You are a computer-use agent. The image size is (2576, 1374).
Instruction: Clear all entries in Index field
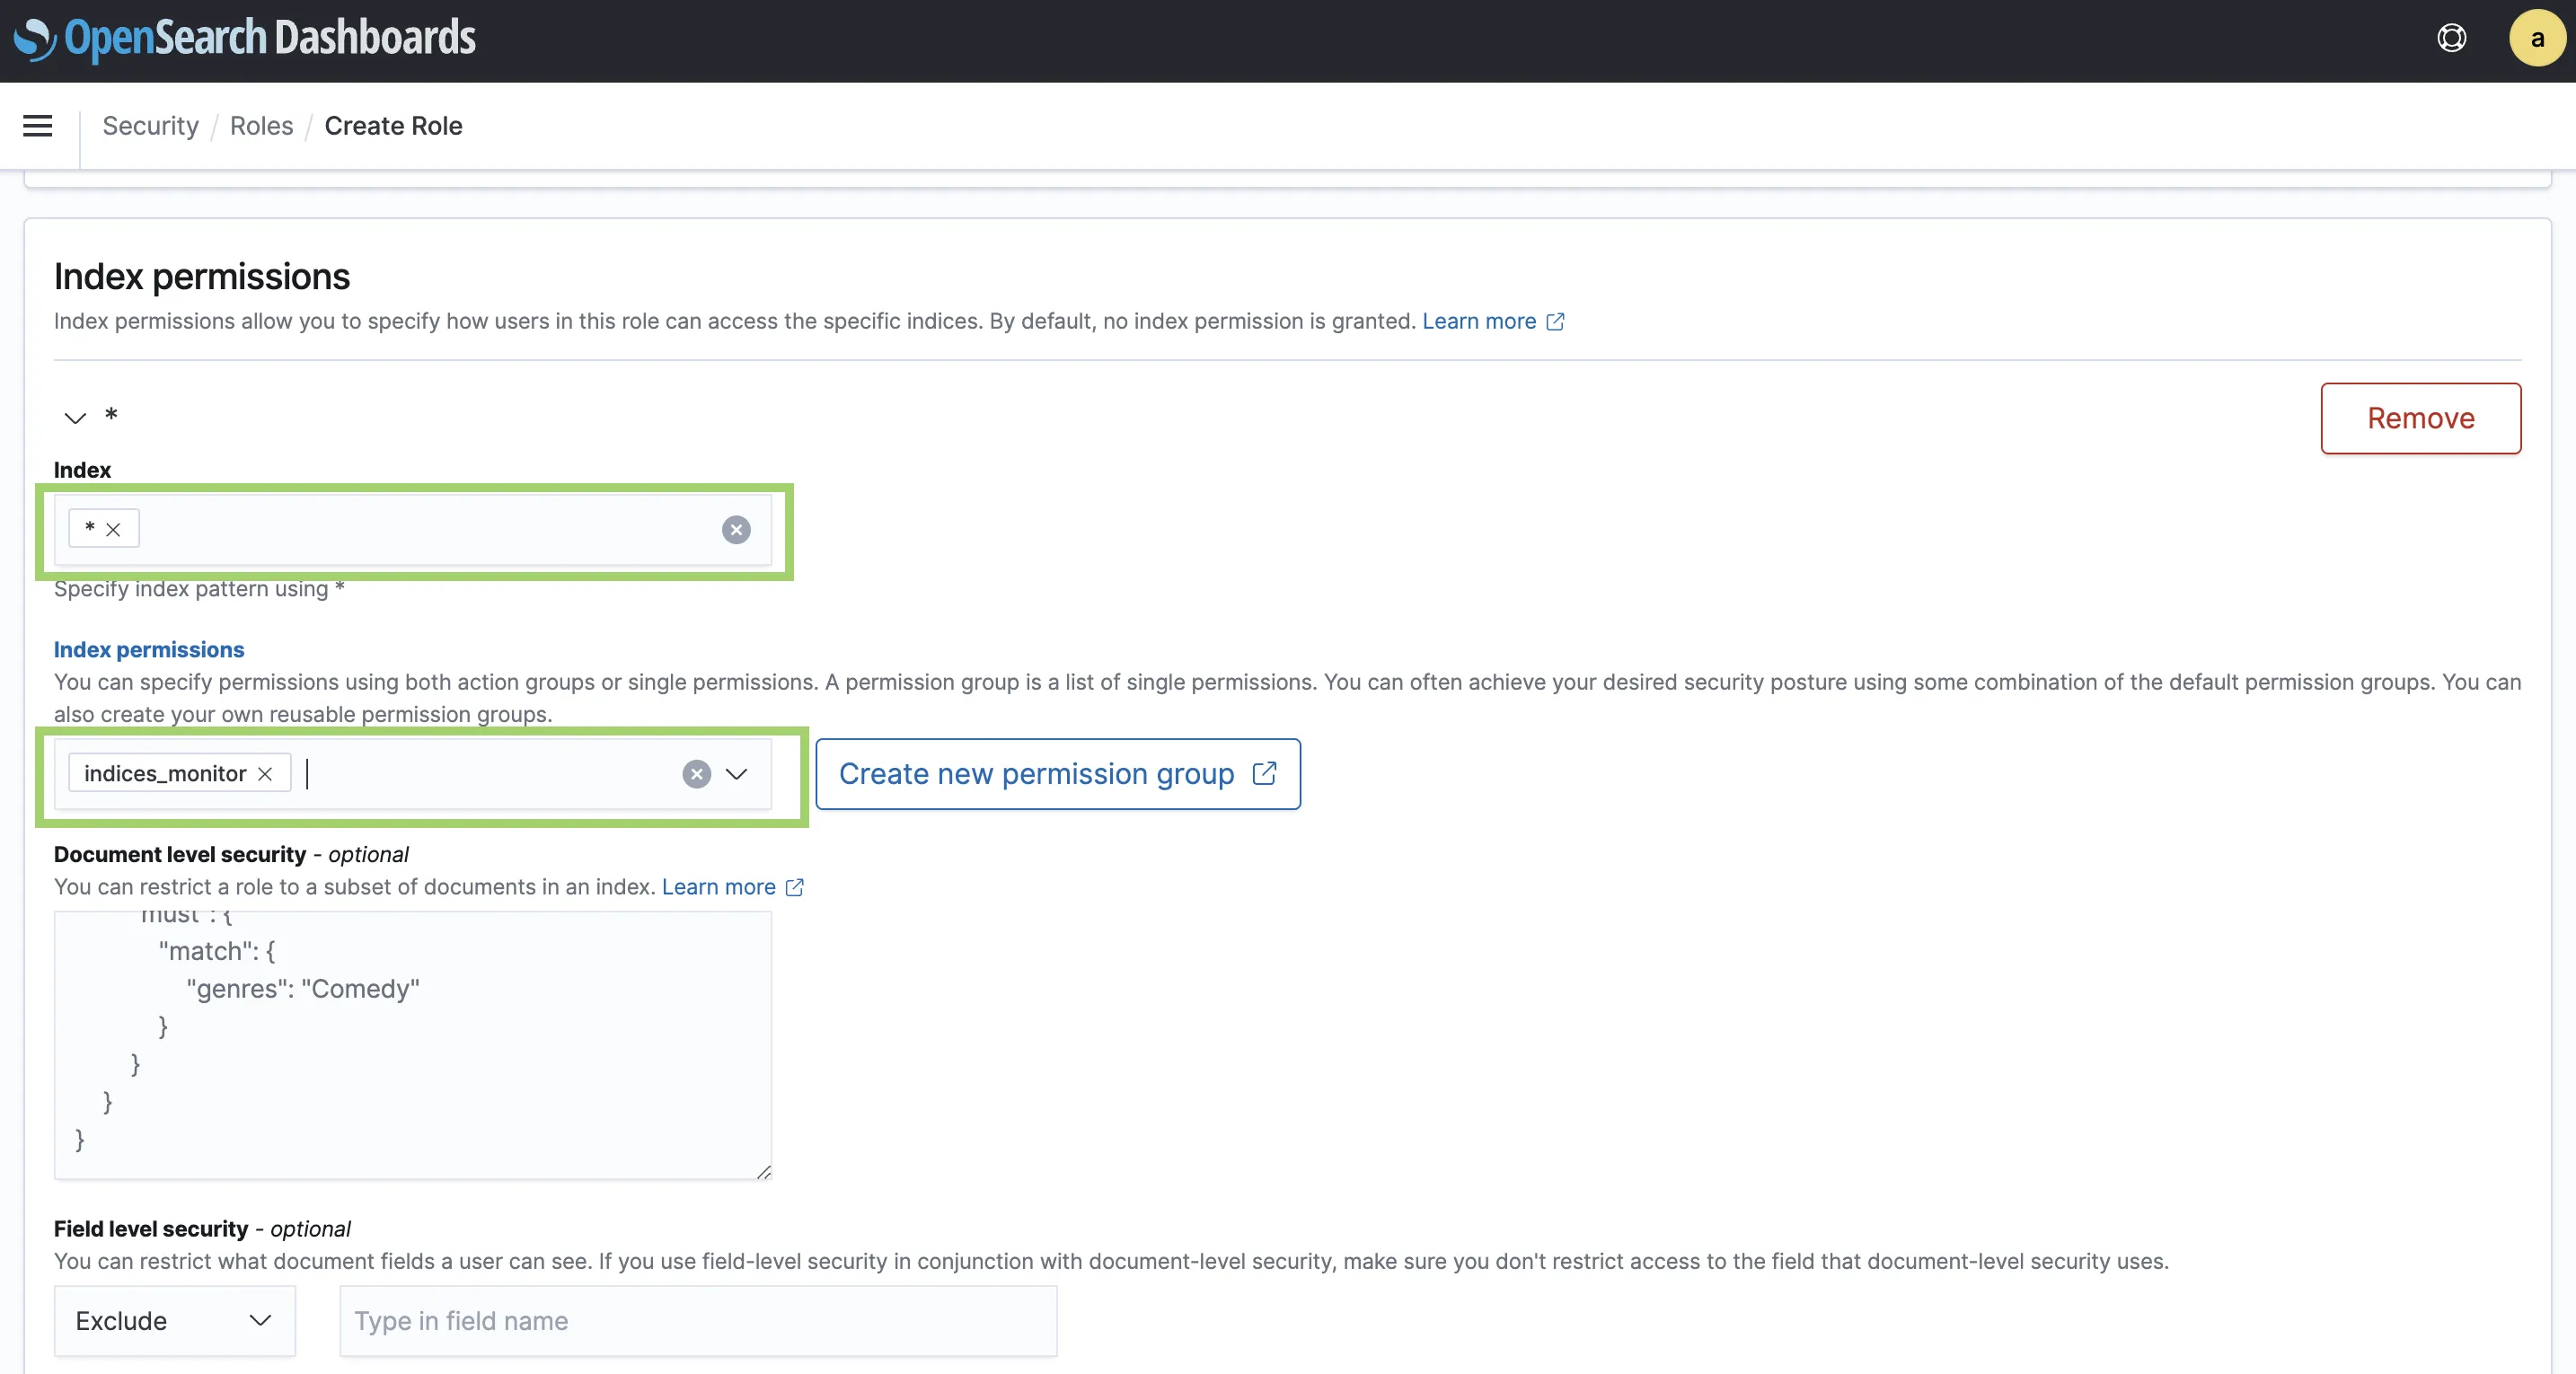pos(736,530)
